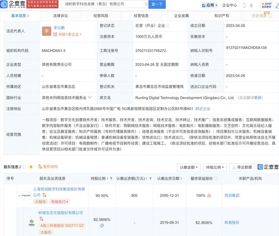
Task: Click the 国家企业信用信息 red banner
Action: [42, 4]
